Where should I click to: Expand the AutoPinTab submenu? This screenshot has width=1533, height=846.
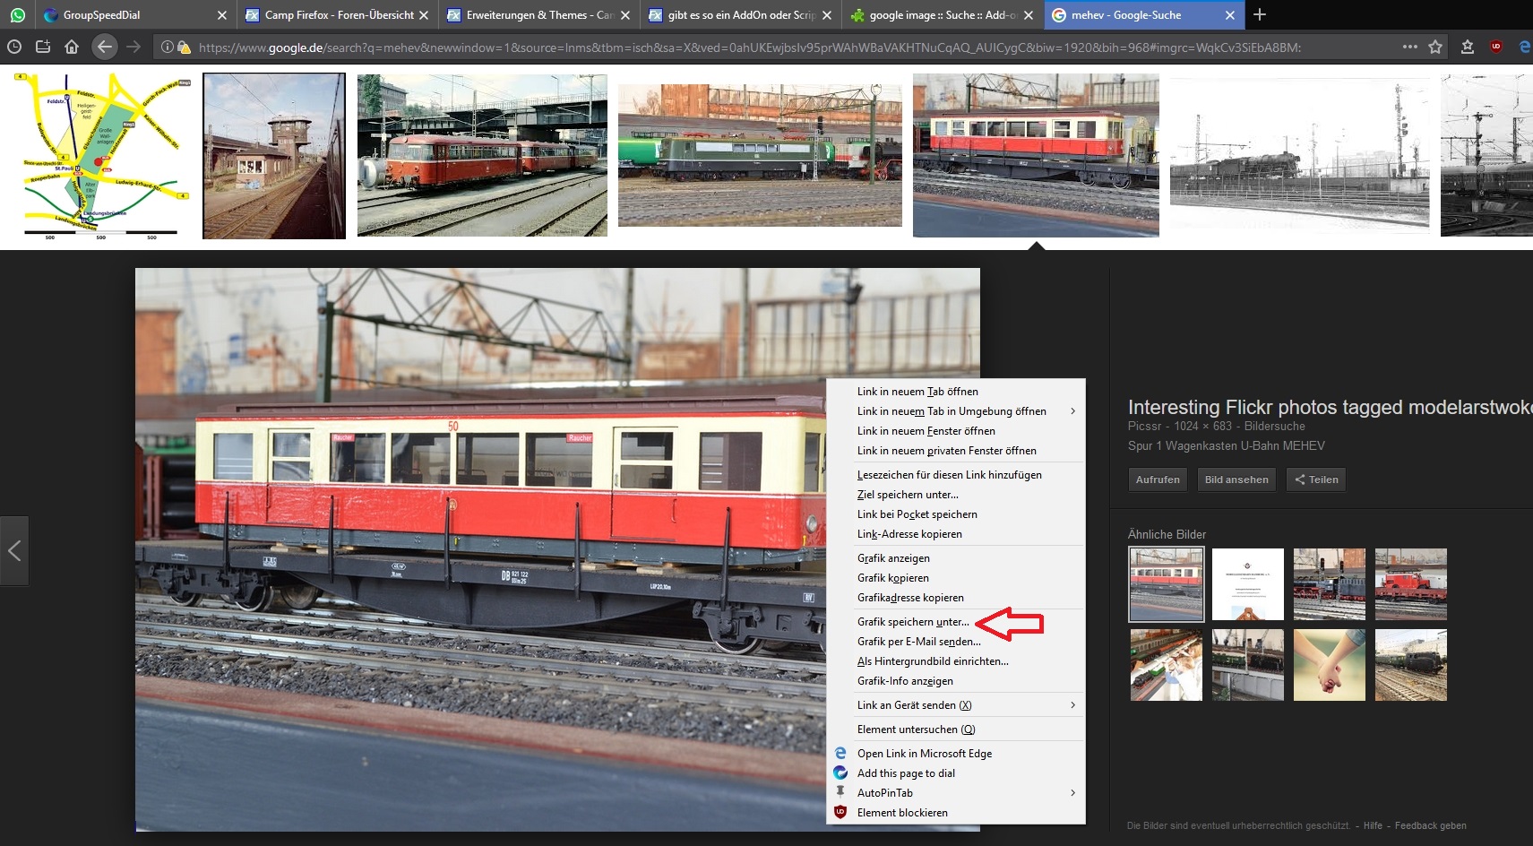tap(956, 793)
